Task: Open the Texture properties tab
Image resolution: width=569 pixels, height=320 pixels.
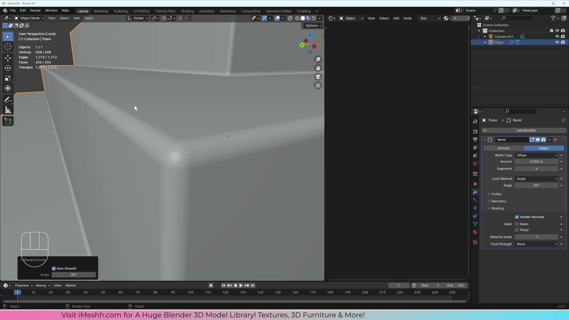Action: (475, 242)
